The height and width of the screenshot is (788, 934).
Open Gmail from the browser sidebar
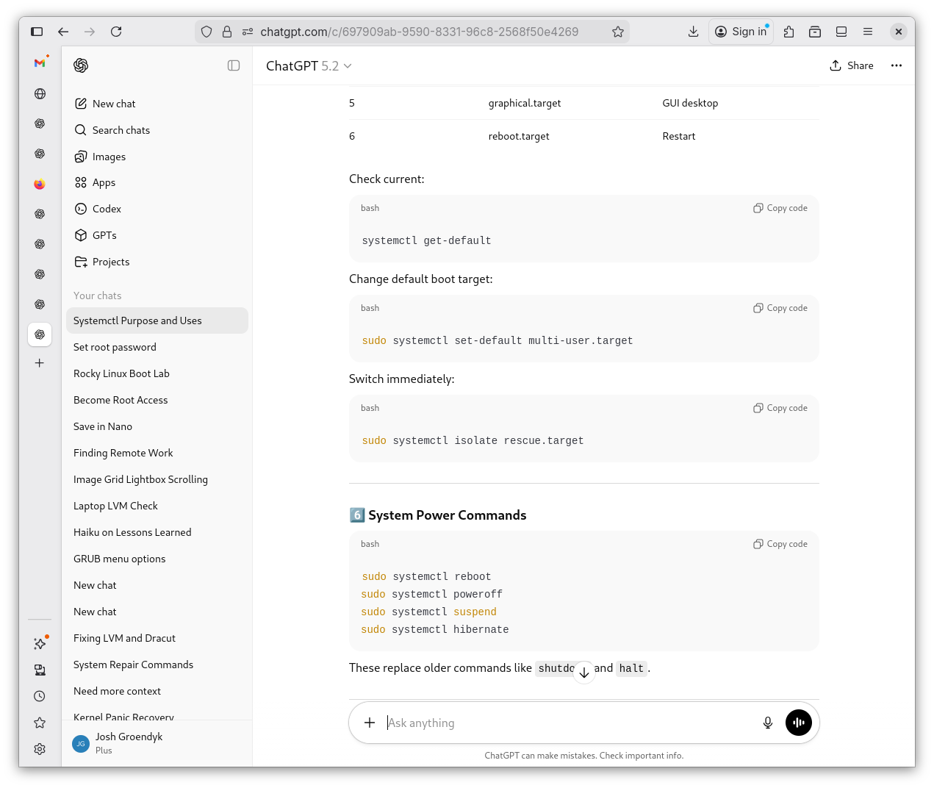[40, 63]
